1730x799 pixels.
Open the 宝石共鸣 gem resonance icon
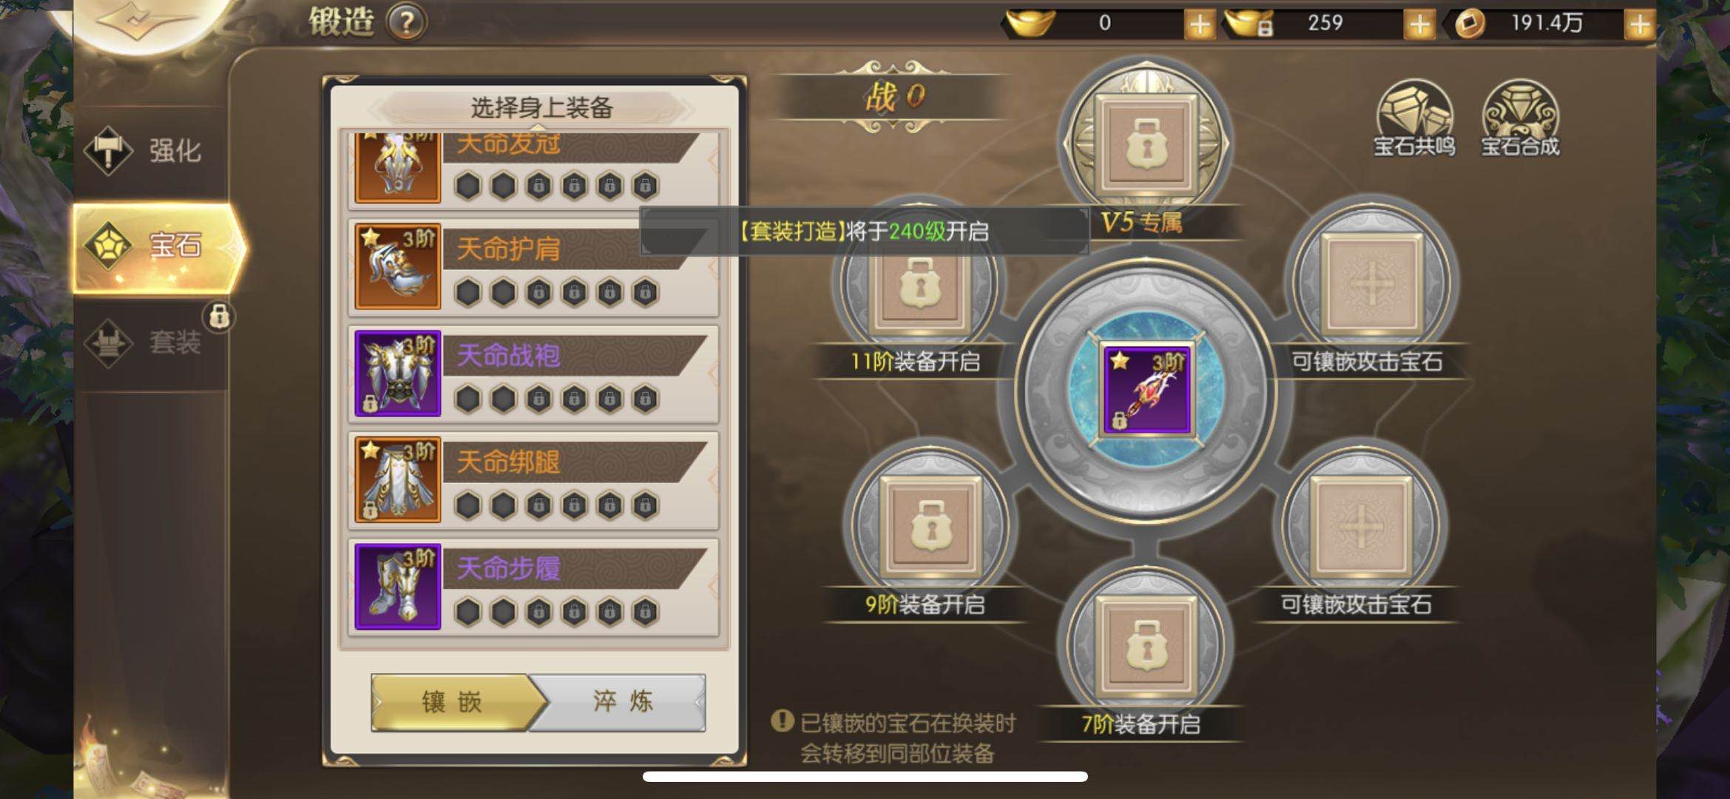(1414, 118)
